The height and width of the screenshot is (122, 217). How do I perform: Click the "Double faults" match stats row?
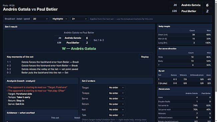(184, 102)
